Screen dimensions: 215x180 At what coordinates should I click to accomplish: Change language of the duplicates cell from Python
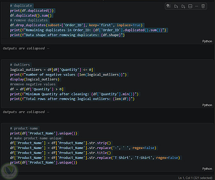207,41
